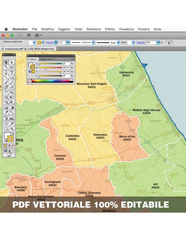This screenshot has width=186, height=240.
Task: Select the Paintbrush tool
Action: pos(6,82)
